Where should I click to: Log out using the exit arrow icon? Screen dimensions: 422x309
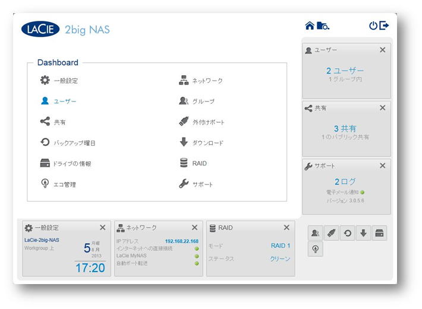(x=384, y=26)
